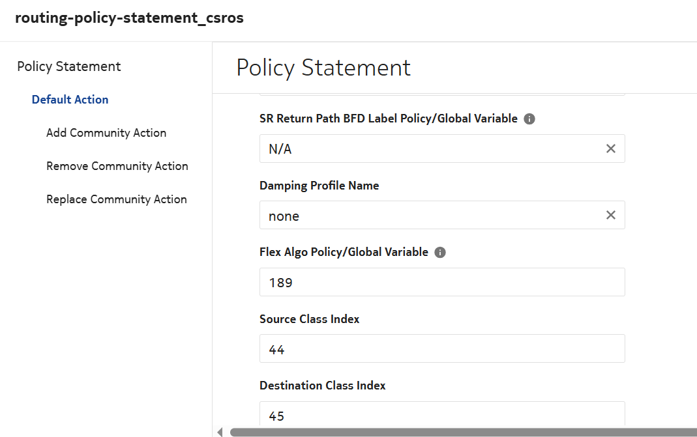The height and width of the screenshot is (437, 697).
Task: Click the Damping Profile Name label
Action: 319,186
